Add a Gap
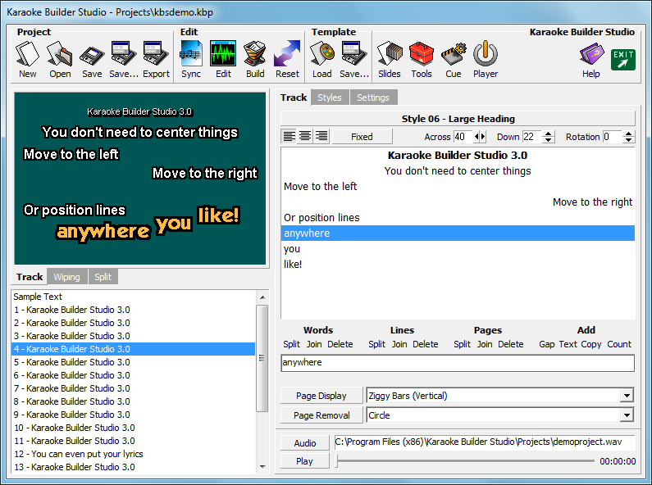 coord(547,344)
